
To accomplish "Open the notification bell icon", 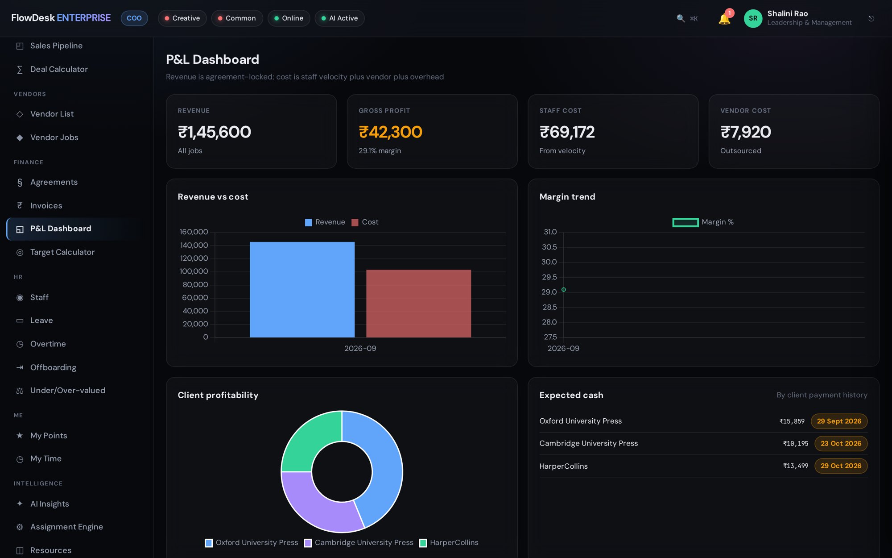I will pyautogui.click(x=724, y=19).
